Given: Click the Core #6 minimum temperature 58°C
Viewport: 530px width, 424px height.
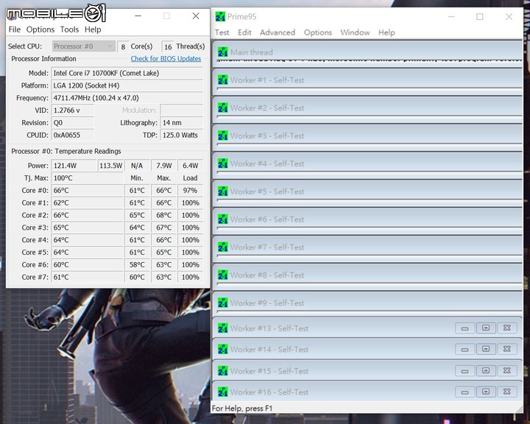Looking at the screenshot, I should coord(137,265).
